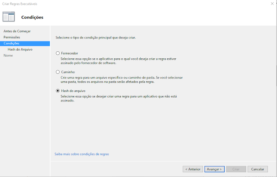Screen dimensions: 277x177
Task: Click the Fornecedor description text
Action: click(x=118, y=61)
